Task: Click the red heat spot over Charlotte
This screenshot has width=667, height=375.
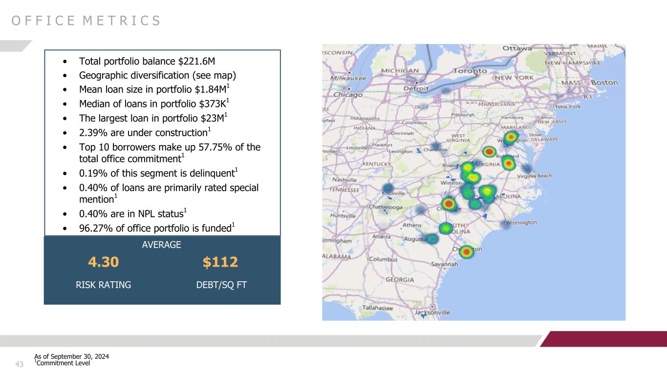Action: pos(450,204)
